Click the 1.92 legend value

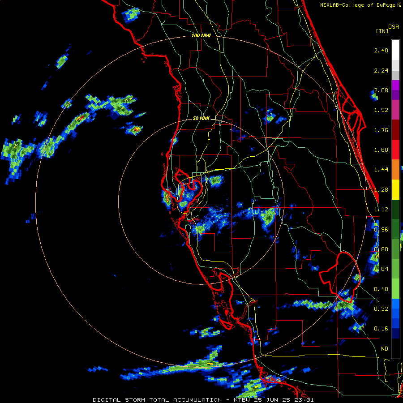coord(381,110)
